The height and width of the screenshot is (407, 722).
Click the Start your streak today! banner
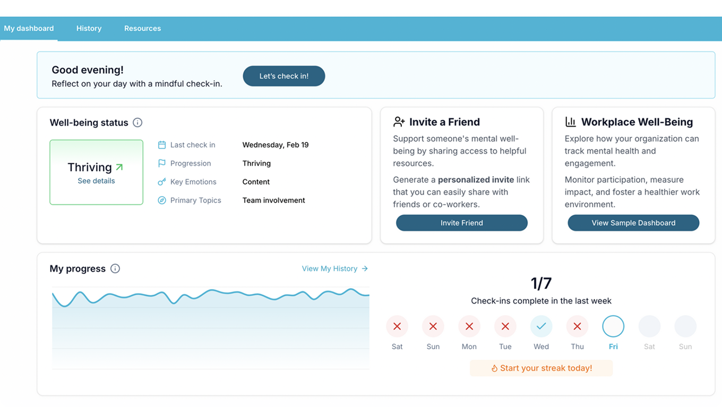541,368
